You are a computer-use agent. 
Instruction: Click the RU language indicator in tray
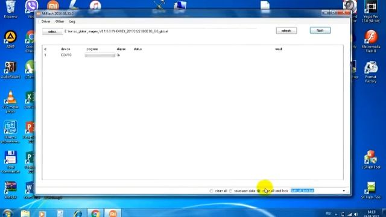328,213
